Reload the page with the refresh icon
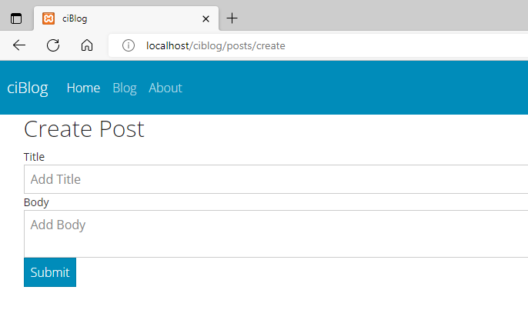The height and width of the screenshot is (310, 528). 53,45
